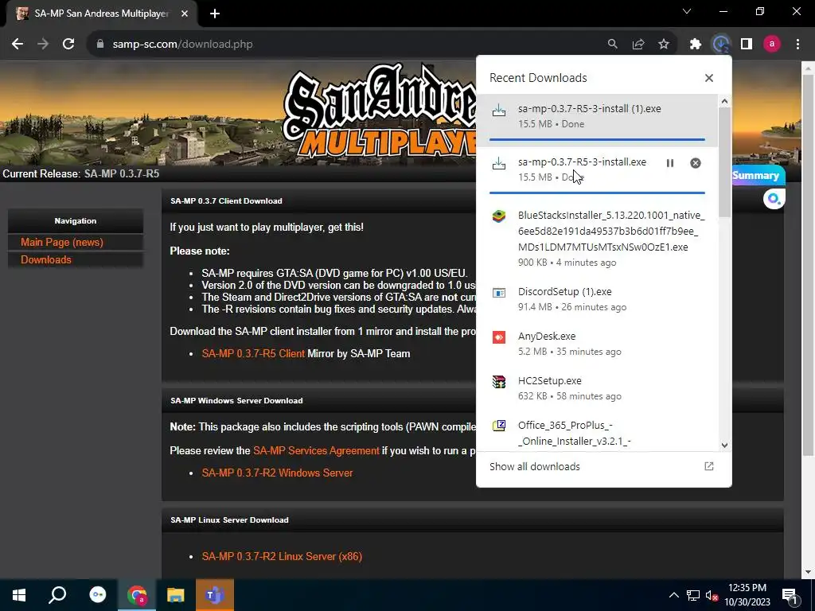Click the BlueStacksInstaller file icon
Image resolution: width=815 pixels, height=611 pixels.
click(x=499, y=216)
